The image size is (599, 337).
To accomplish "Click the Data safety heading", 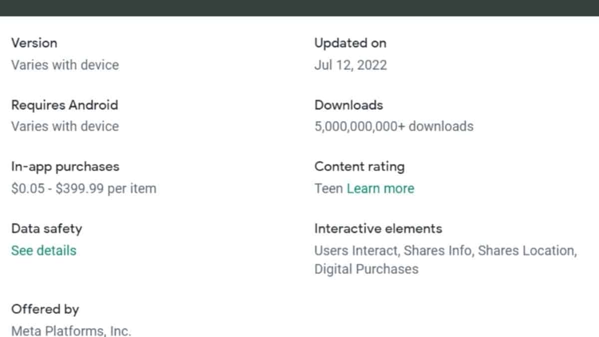I will (x=46, y=229).
